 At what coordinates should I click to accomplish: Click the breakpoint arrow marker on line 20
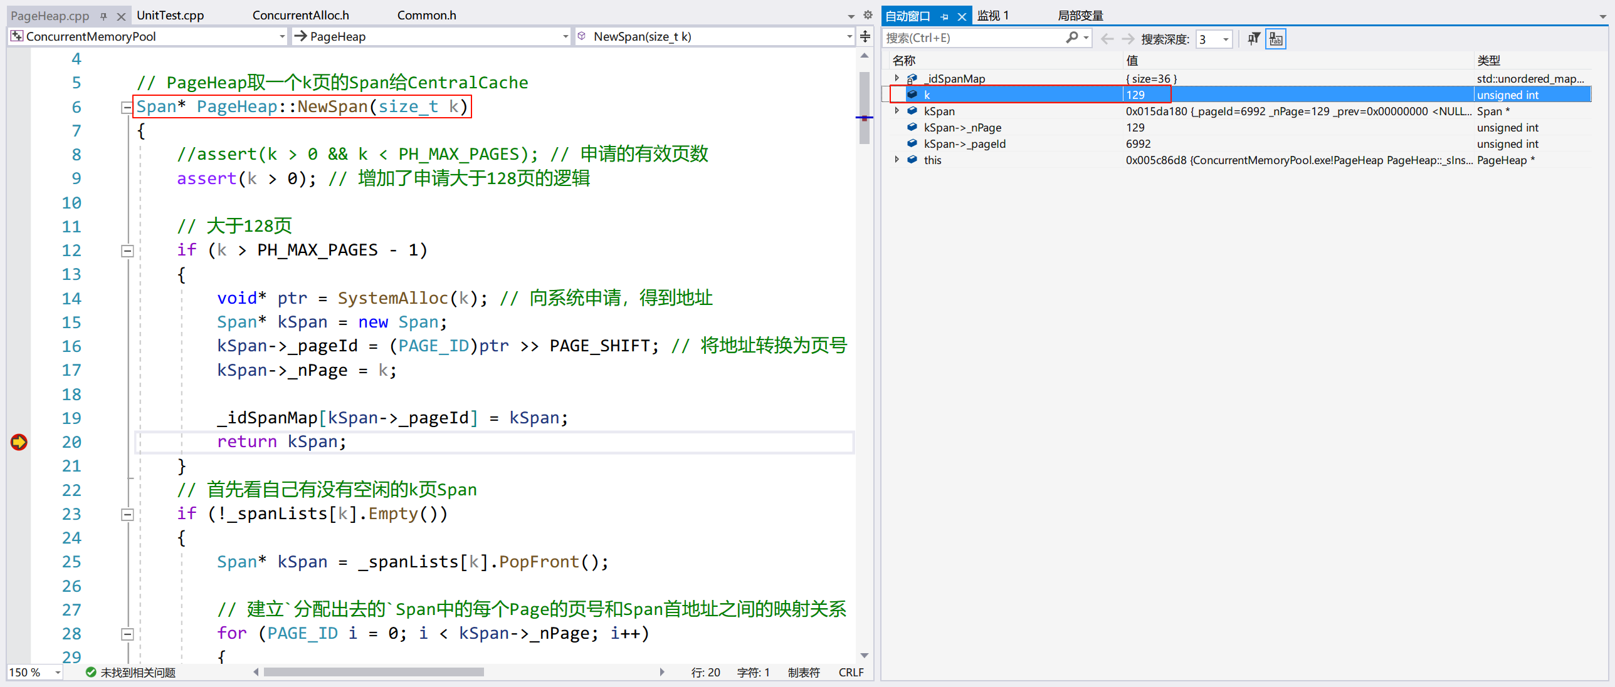pos(19,442)
